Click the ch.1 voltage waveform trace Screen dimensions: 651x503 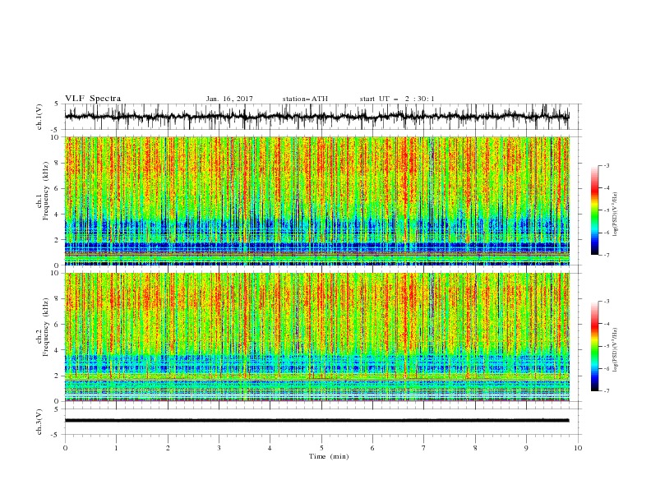[316, 117]
